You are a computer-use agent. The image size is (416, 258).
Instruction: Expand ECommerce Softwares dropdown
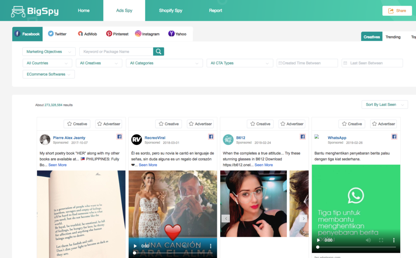[x=49, y=74]
